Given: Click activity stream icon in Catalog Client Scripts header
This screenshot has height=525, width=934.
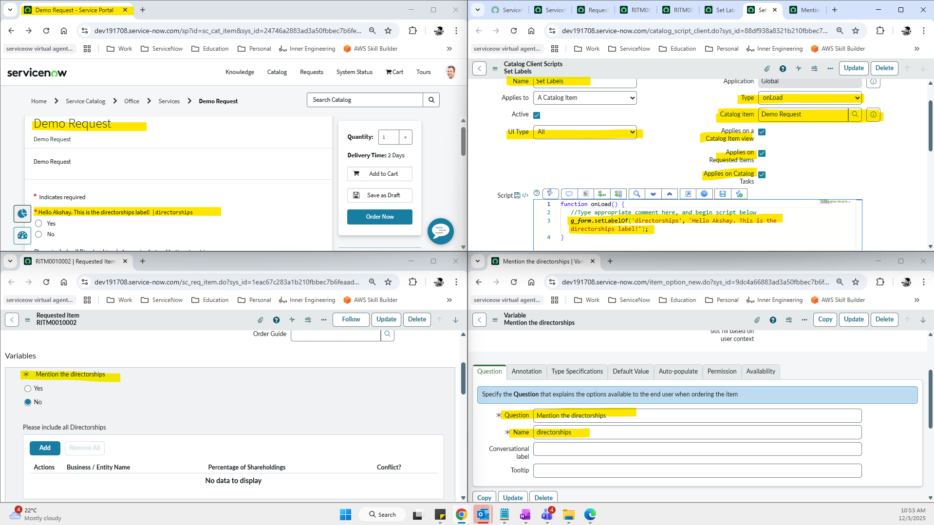Looking at the screenshot, I should coord(799,68).
